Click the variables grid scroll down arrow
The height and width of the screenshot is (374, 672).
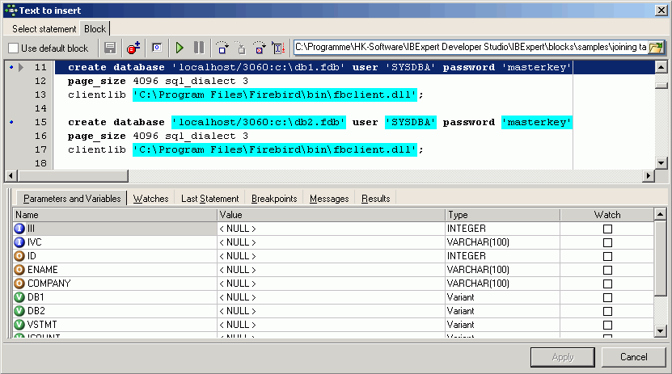(661, 330)
